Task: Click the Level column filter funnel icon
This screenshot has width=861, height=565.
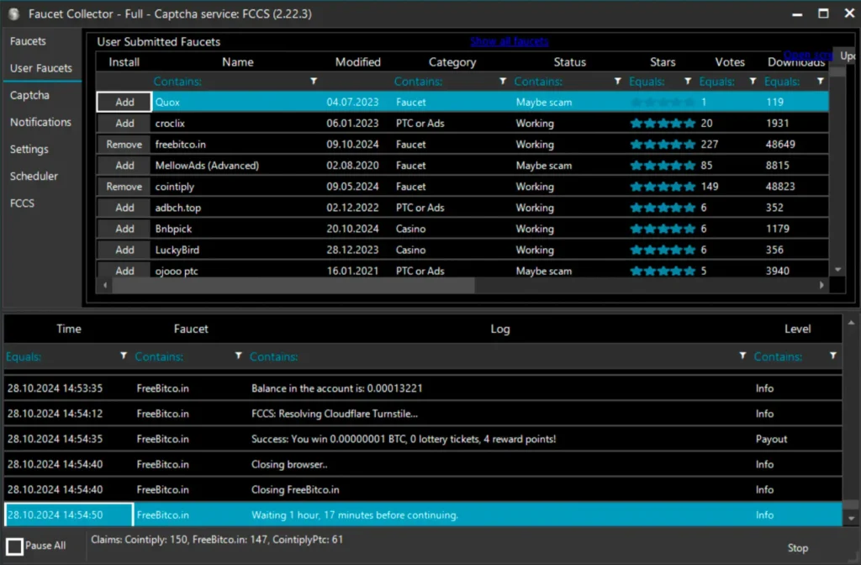Action: (833, 356)
